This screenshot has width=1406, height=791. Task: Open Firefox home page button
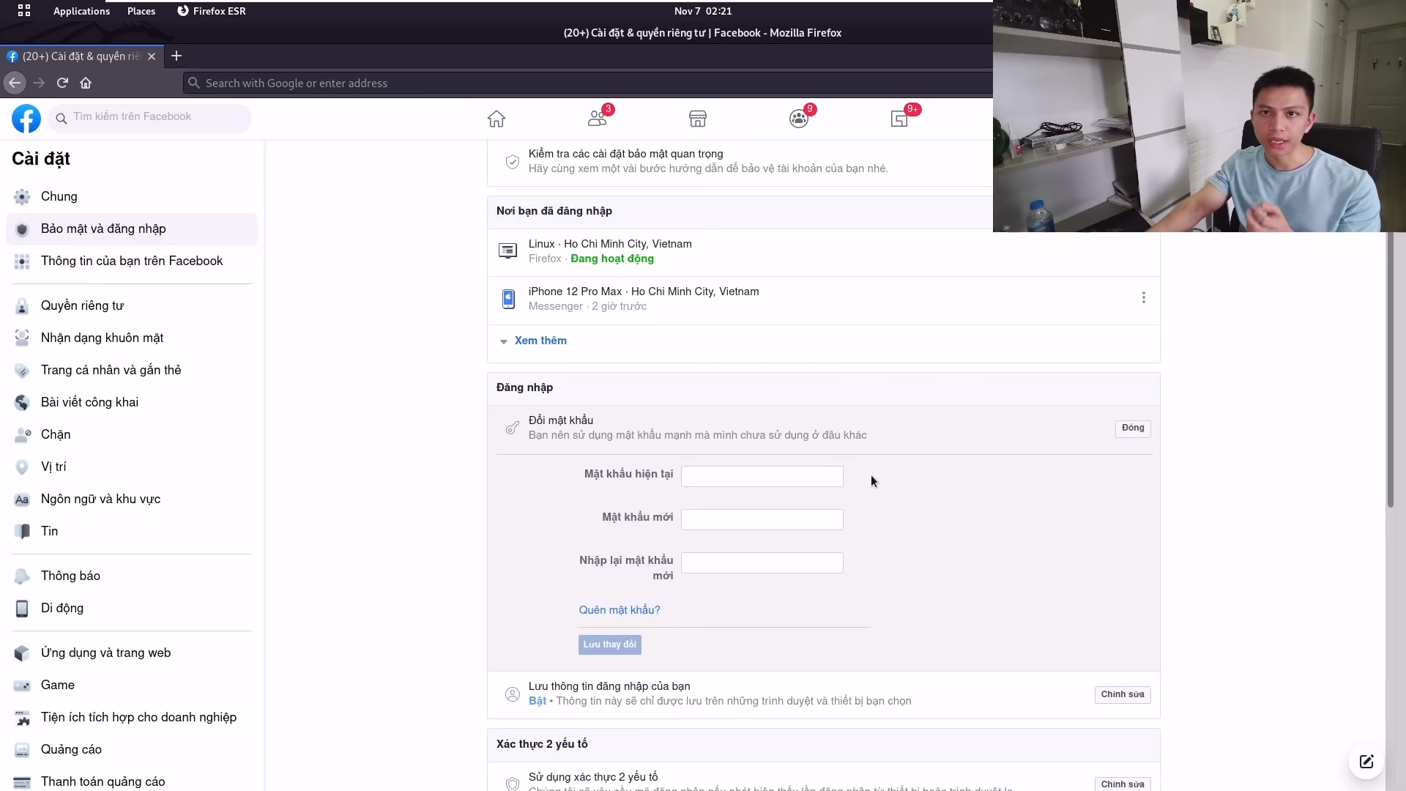tap(86, 83)
